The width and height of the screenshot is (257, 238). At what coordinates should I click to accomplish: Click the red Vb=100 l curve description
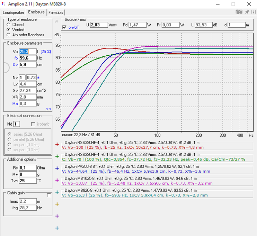(133, 147)
